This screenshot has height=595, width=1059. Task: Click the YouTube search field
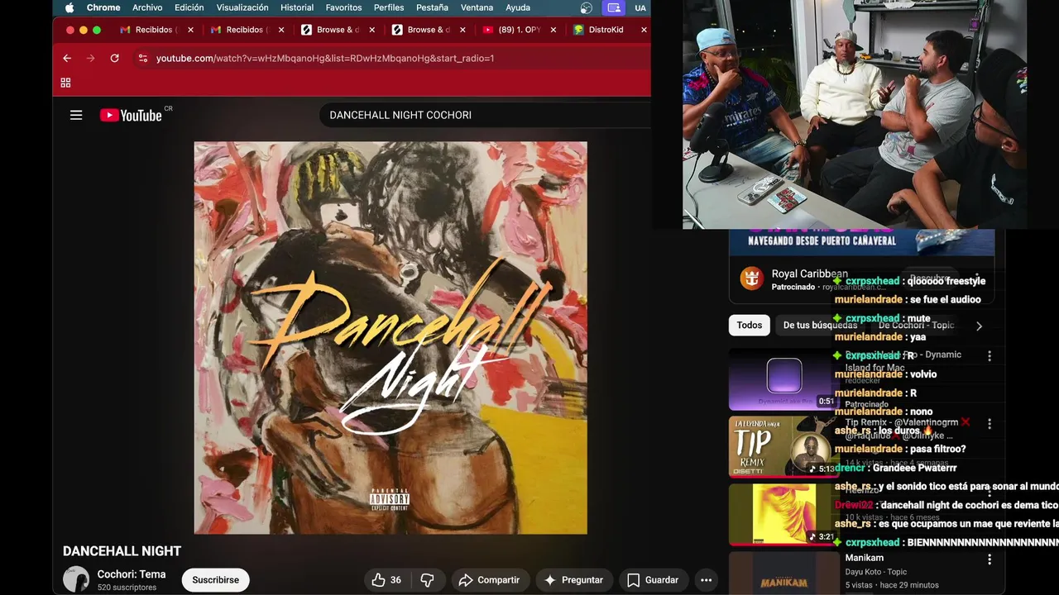coord(485,115)
